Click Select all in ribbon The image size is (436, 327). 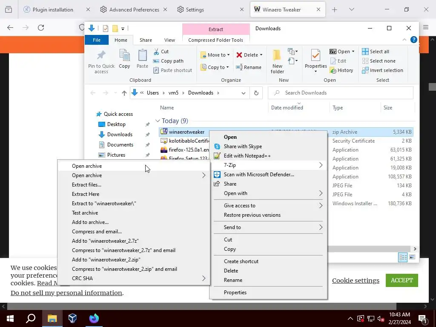(x=376, y=52)
